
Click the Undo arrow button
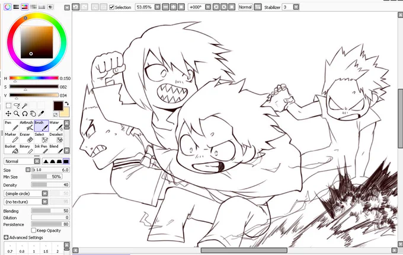[x=76, y=7]
